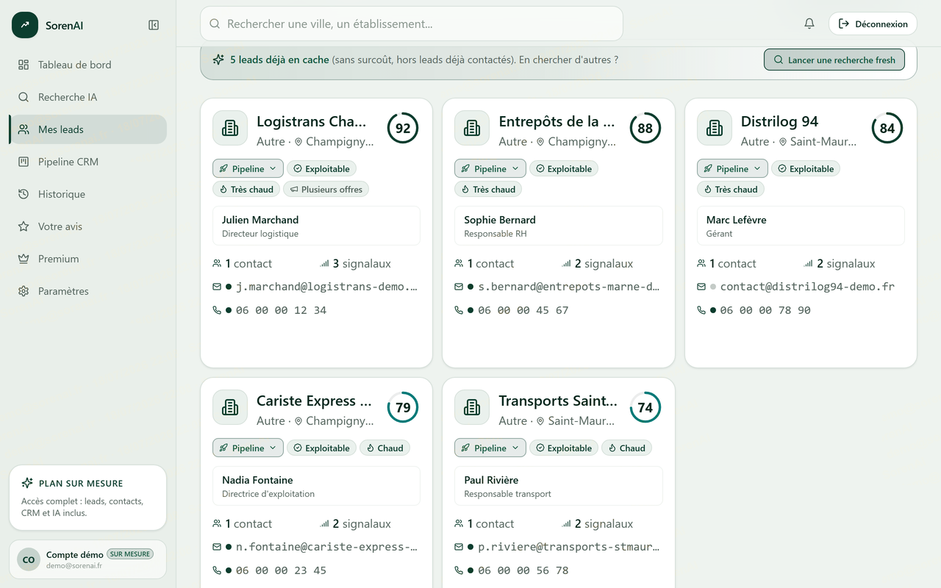
Task: Click the SorenAI logo icon
Action: [25, 25]
